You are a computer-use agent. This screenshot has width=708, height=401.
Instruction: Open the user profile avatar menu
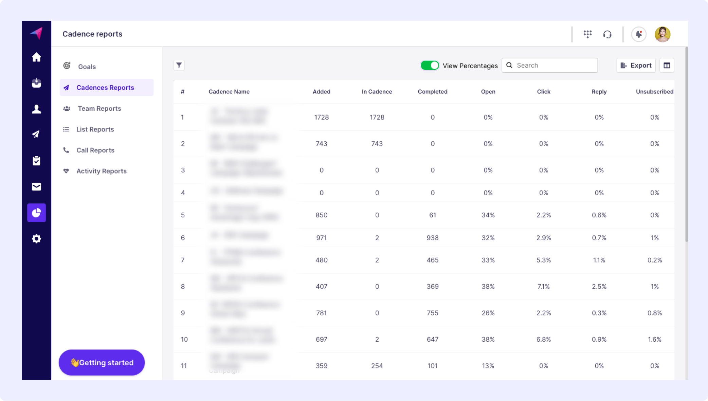[x=662, y=34]
